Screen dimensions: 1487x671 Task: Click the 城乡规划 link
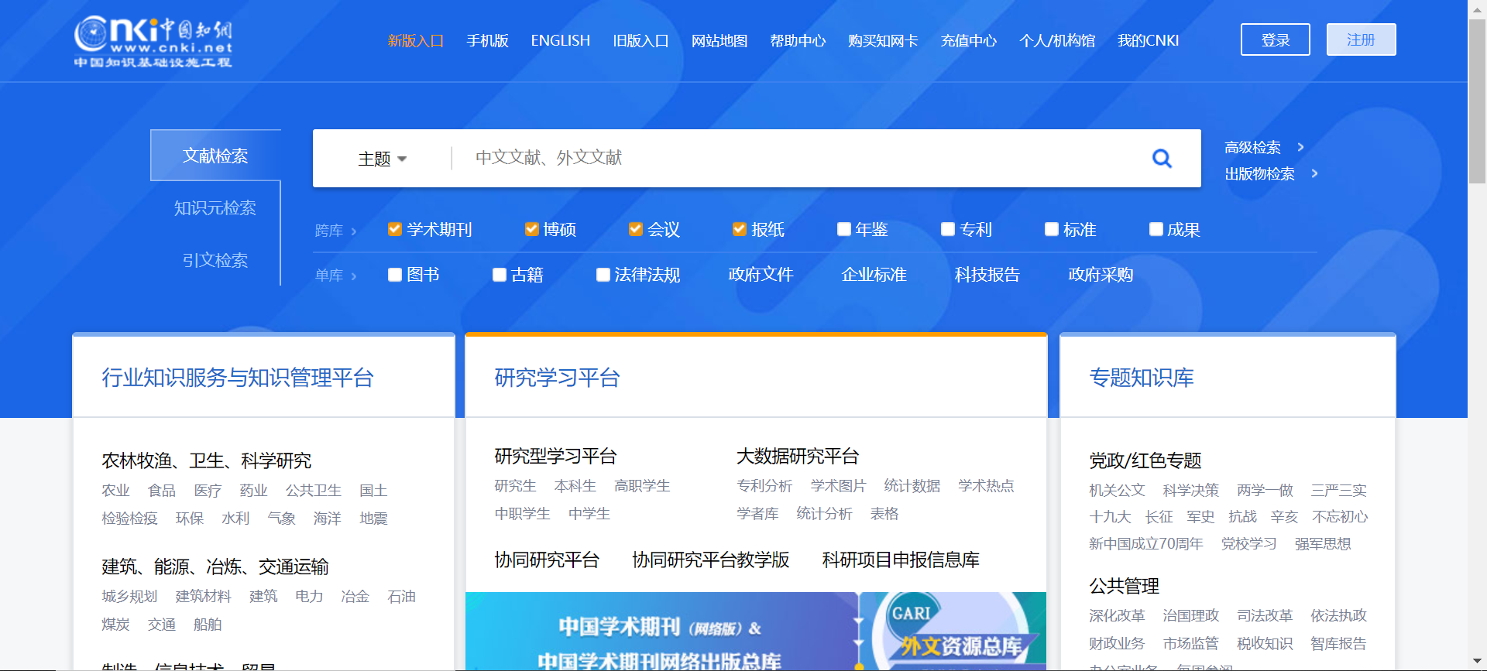click(x=129, y=597)
